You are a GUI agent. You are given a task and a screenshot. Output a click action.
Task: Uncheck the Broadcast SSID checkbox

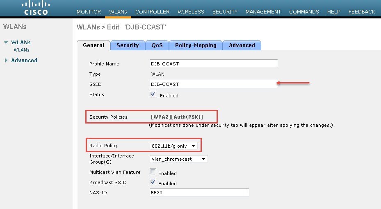click(153, 182)
